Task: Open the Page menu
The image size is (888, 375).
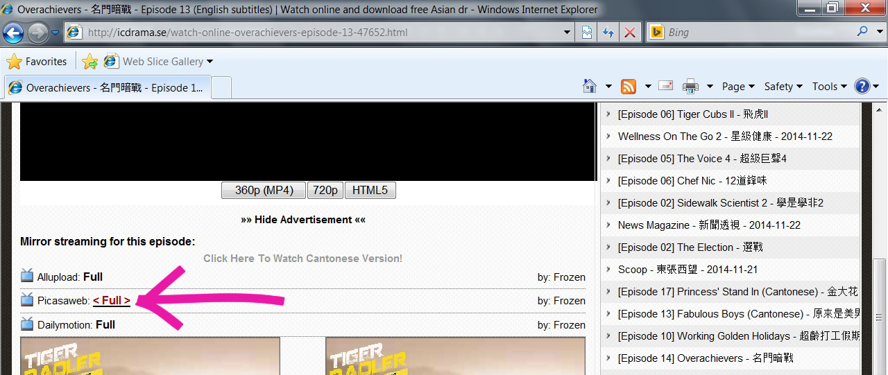Action: click(738, 87)
